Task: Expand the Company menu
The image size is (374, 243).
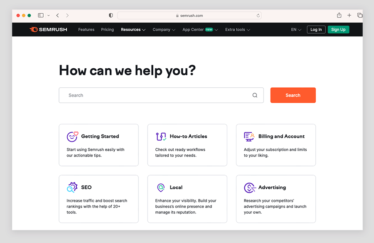Action: coord(164,30)
